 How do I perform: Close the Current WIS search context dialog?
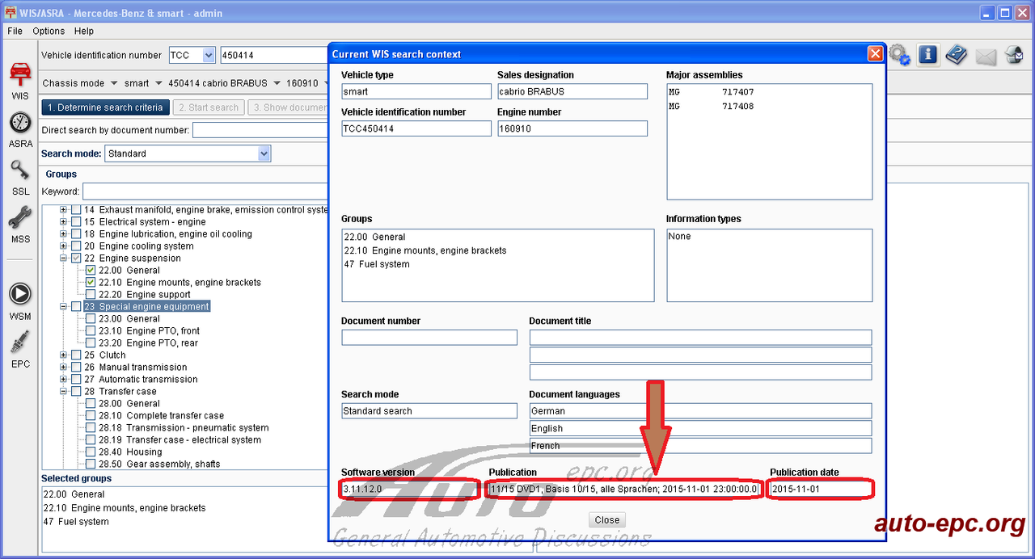pyautogui.click(x=875, y=54)
